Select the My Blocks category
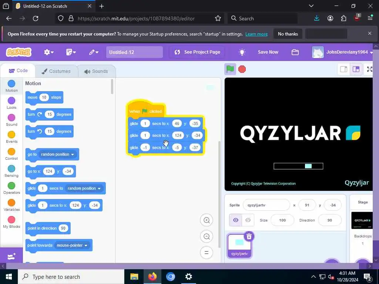 point(11,222)
